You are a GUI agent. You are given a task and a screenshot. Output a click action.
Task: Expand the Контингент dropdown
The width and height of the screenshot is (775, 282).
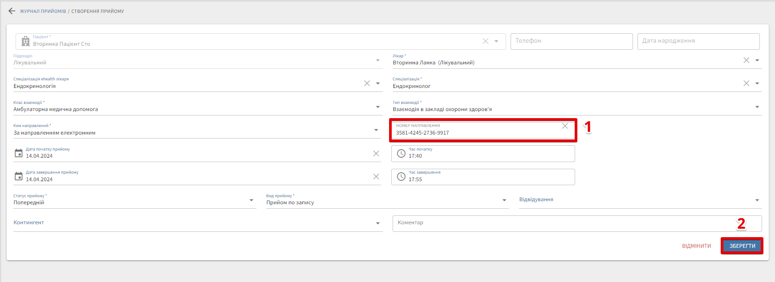point(377,223)
